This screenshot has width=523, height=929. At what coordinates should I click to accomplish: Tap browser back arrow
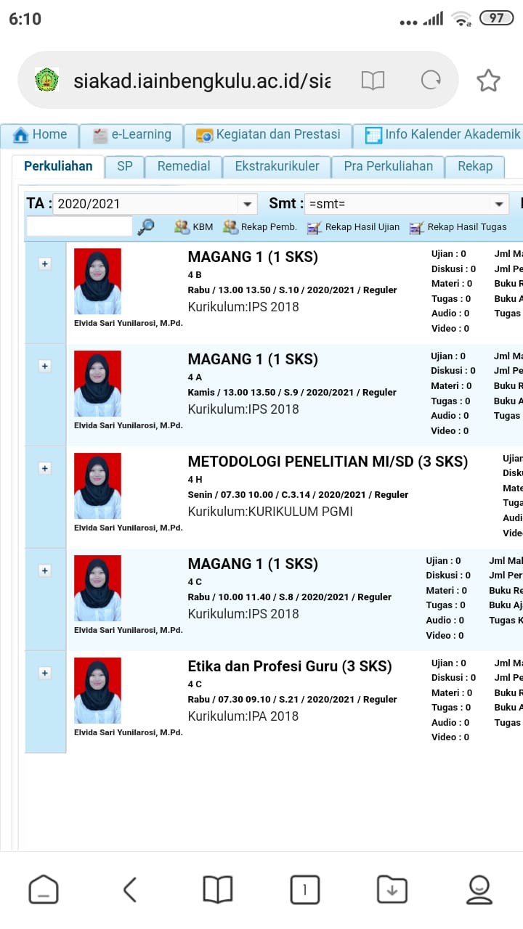coord(130,889)
